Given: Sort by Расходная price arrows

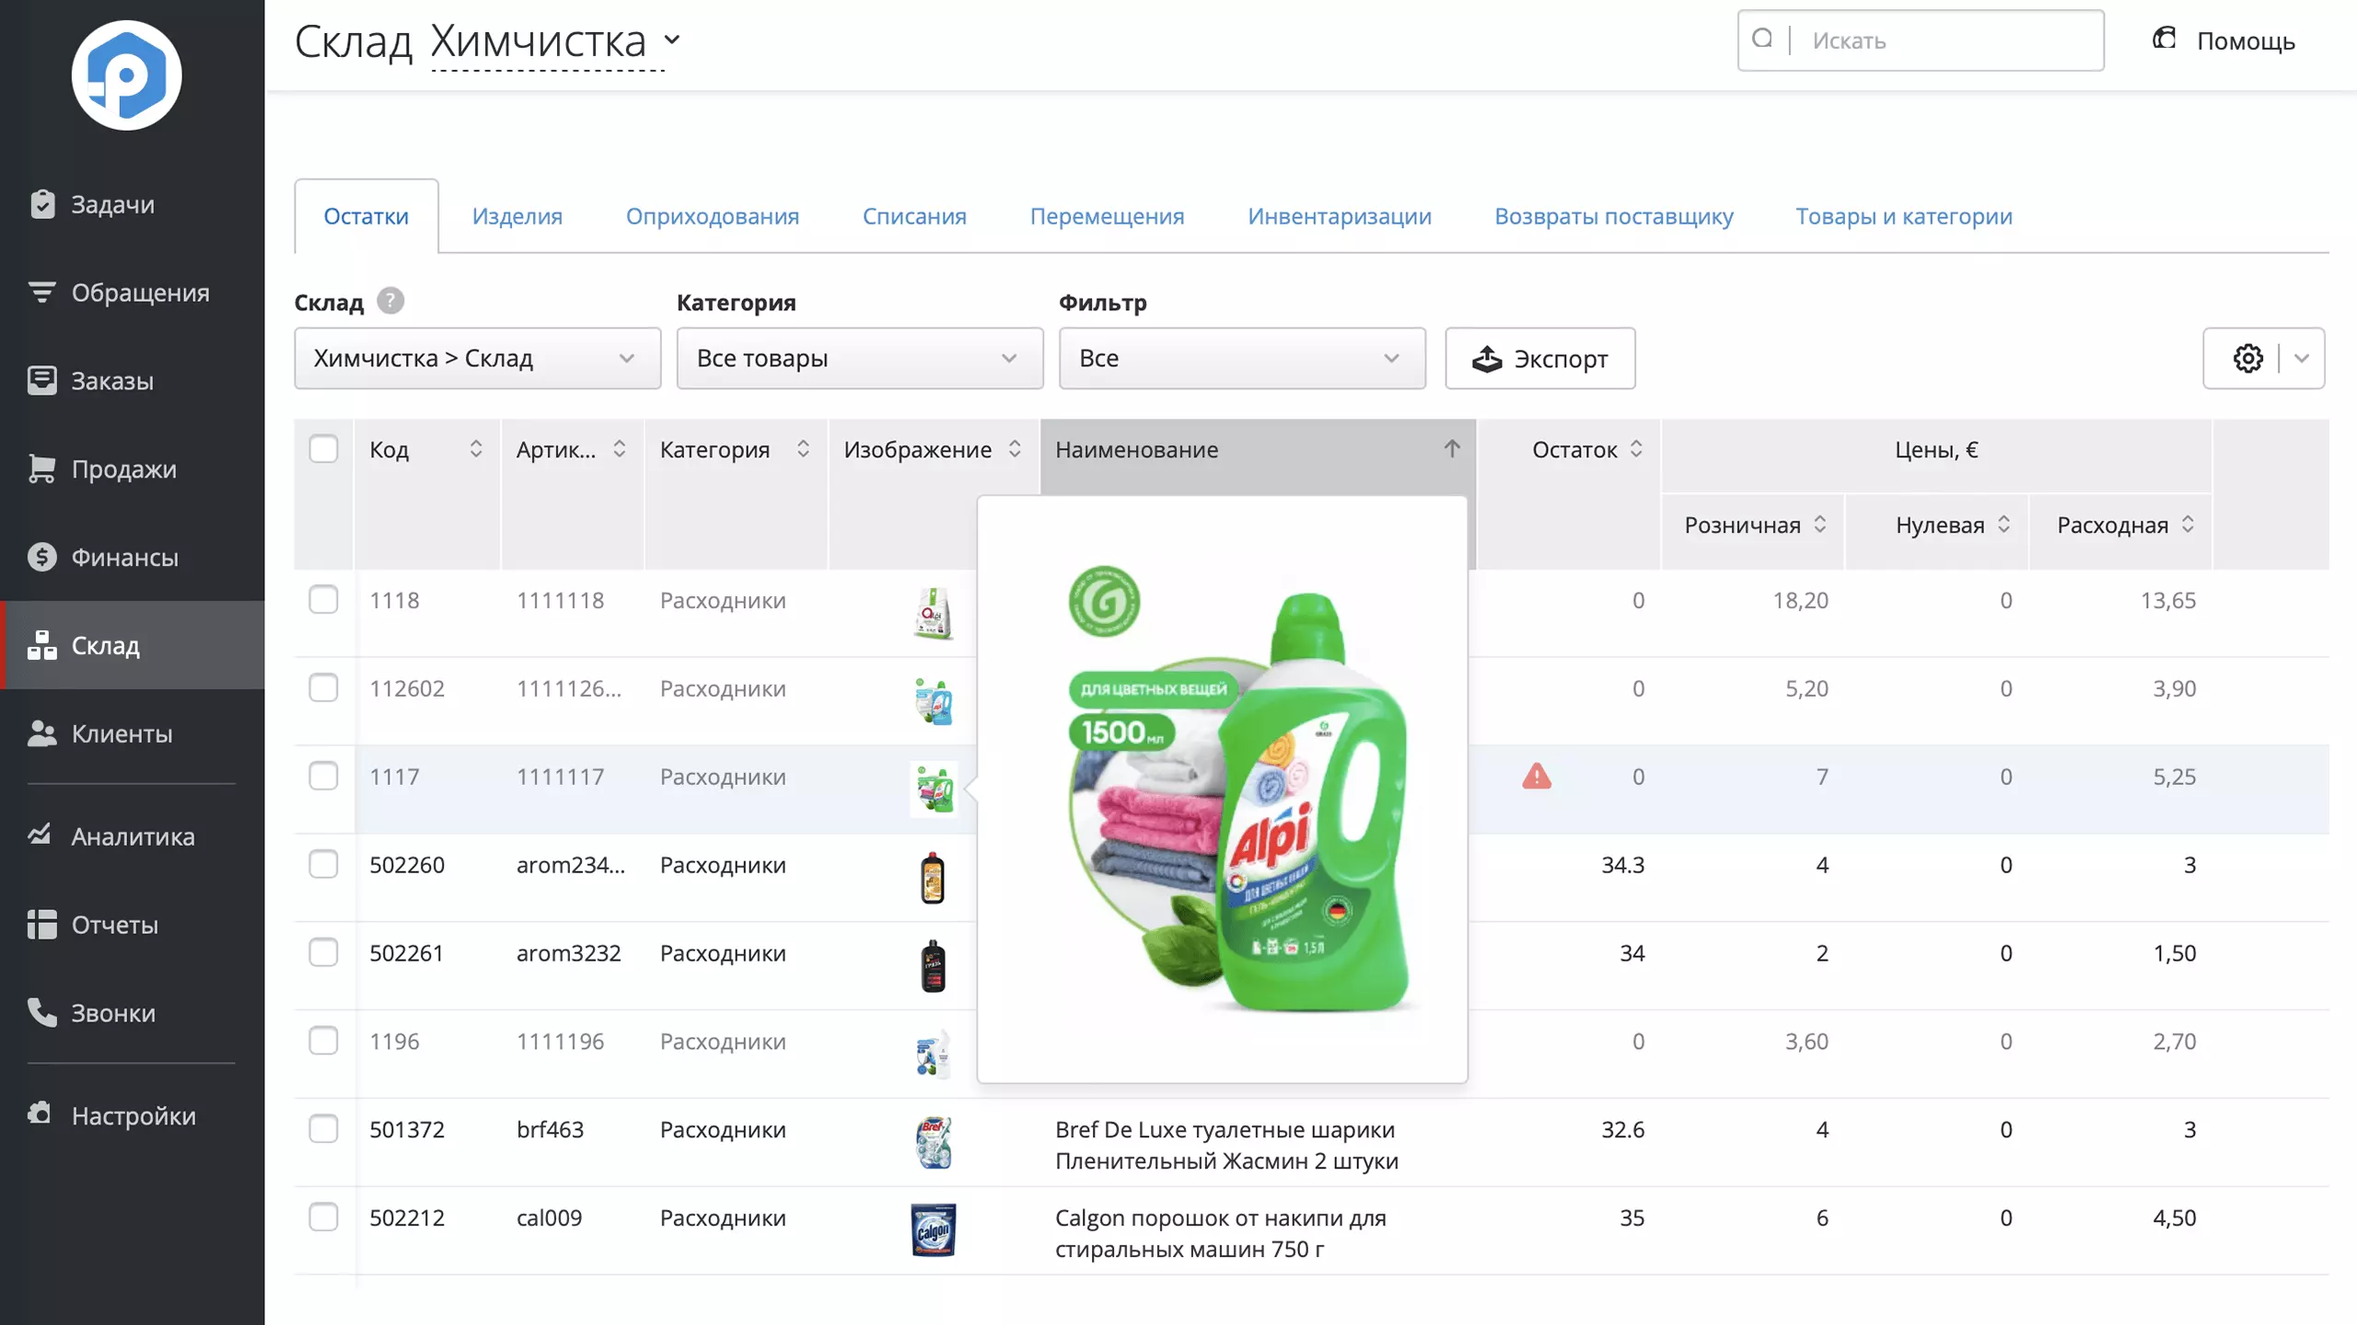Looking at the screenshot, I should 2188,524.
